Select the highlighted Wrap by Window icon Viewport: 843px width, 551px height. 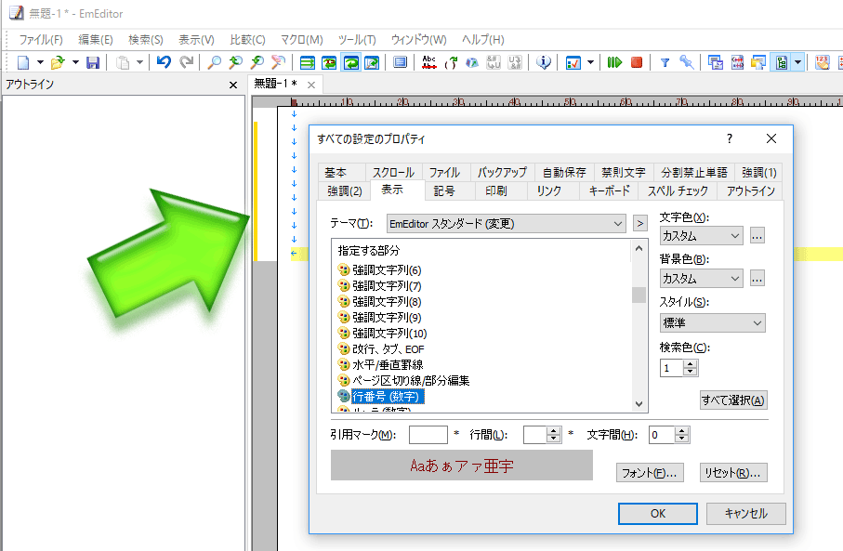[350, 62]
